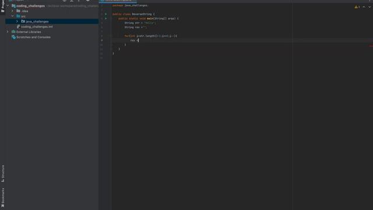Screen dimensions: 373x210
Task: Select the .idea folder label
Action: [x=24, y=11]
